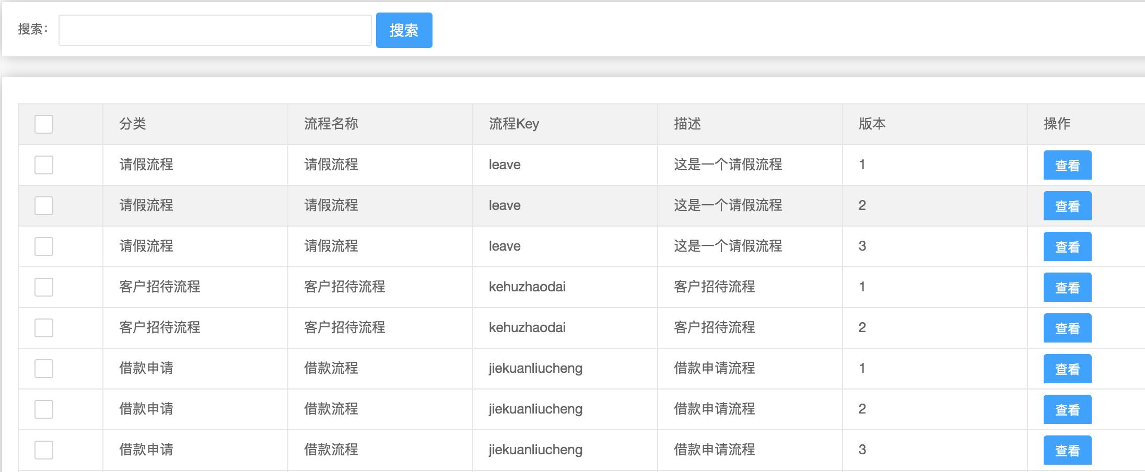Screen dimensions: 1145x472
Task: Click the 描述 column header
Action: click(x=687, y=124)
